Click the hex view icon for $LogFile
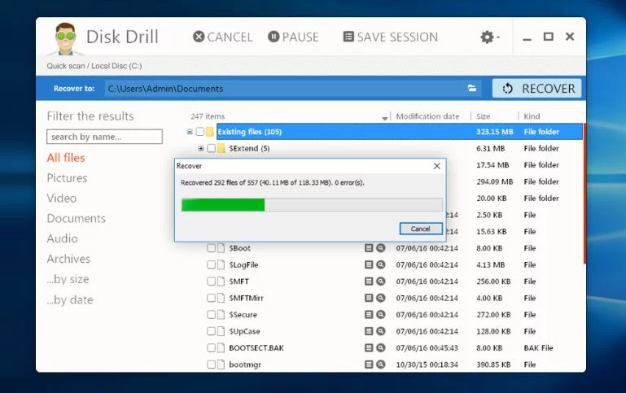The image size is (626, 393). tap(369, 264)
